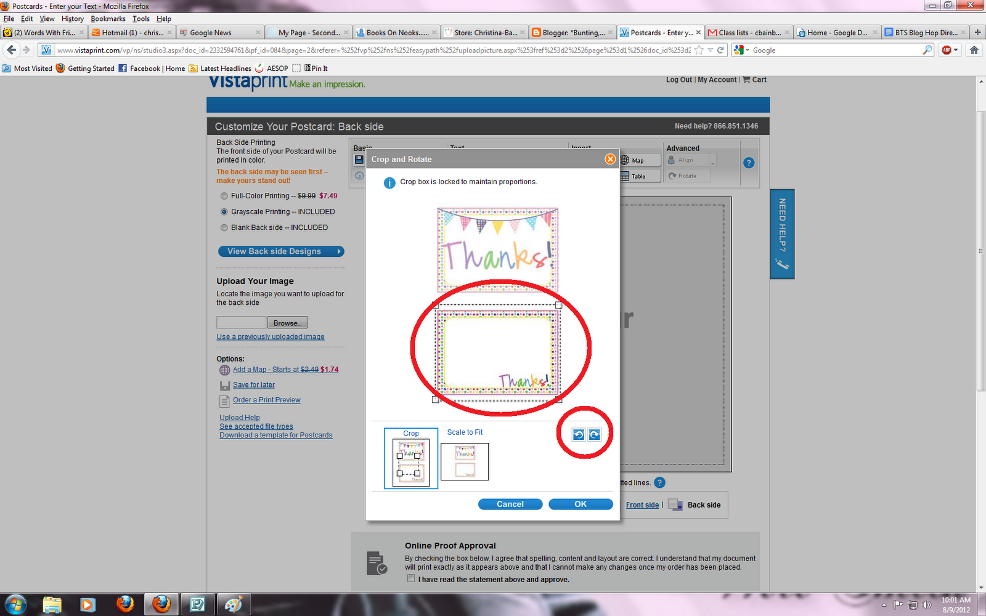Open the View menu

47,19
